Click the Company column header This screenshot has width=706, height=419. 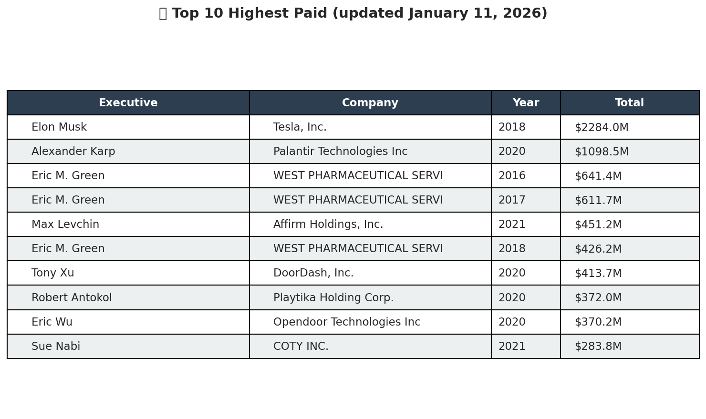click(x=370, y=103)
